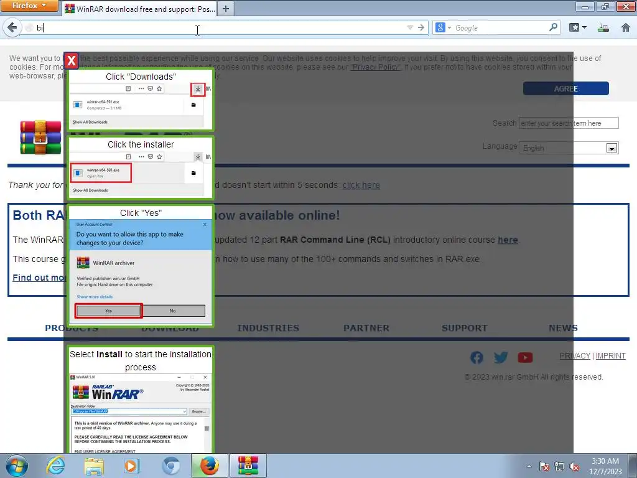Viewport: 637px width, 478px height.
Task: Open the Google search engine selector
Action: (x=443, y=27)
